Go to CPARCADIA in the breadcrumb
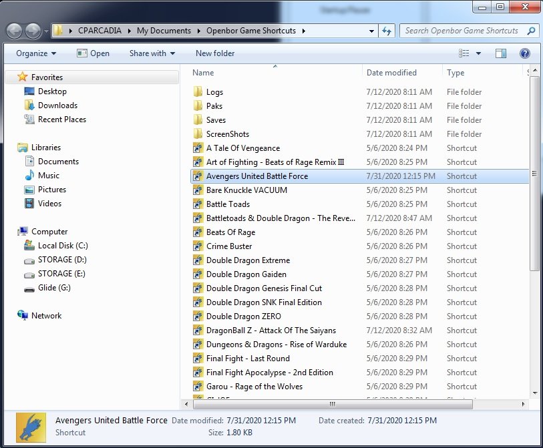Viewport: 543px width, 448px height. tap(100, 31)
